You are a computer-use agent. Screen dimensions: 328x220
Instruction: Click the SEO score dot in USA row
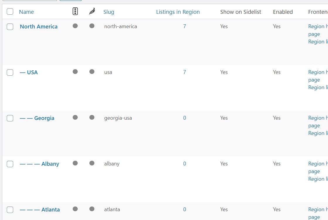pyautogui.click(x=75, y=72)
